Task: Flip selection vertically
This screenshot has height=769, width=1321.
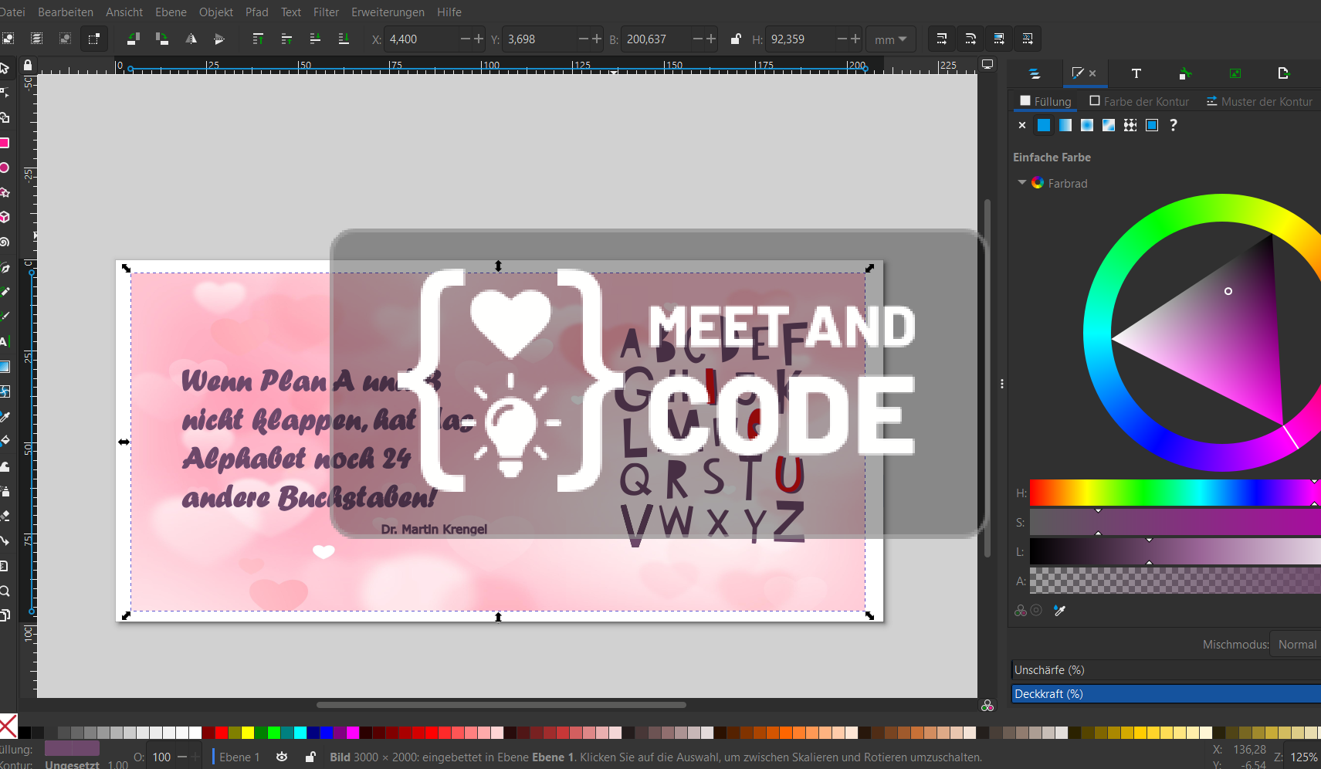Action: pyautogui.click(x=219, y=39)
